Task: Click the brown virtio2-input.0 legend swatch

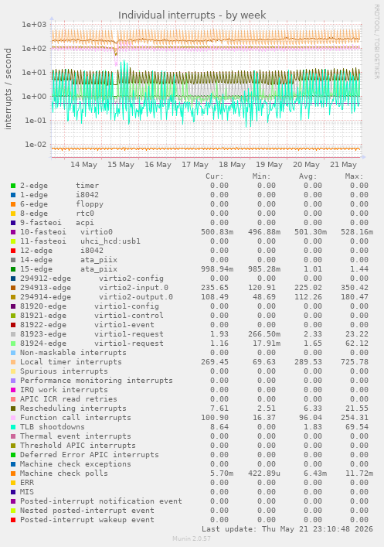Action: [x=13, y=288]
